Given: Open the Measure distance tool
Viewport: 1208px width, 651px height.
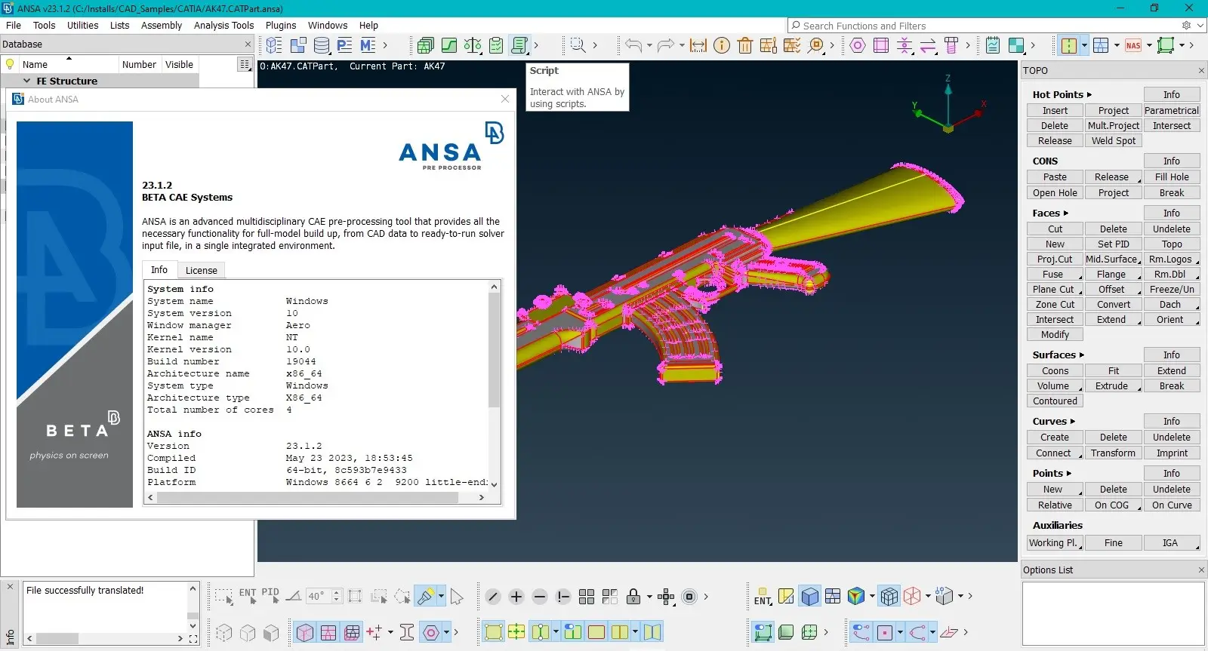Looking at the screenshot, I should [698, 45].
